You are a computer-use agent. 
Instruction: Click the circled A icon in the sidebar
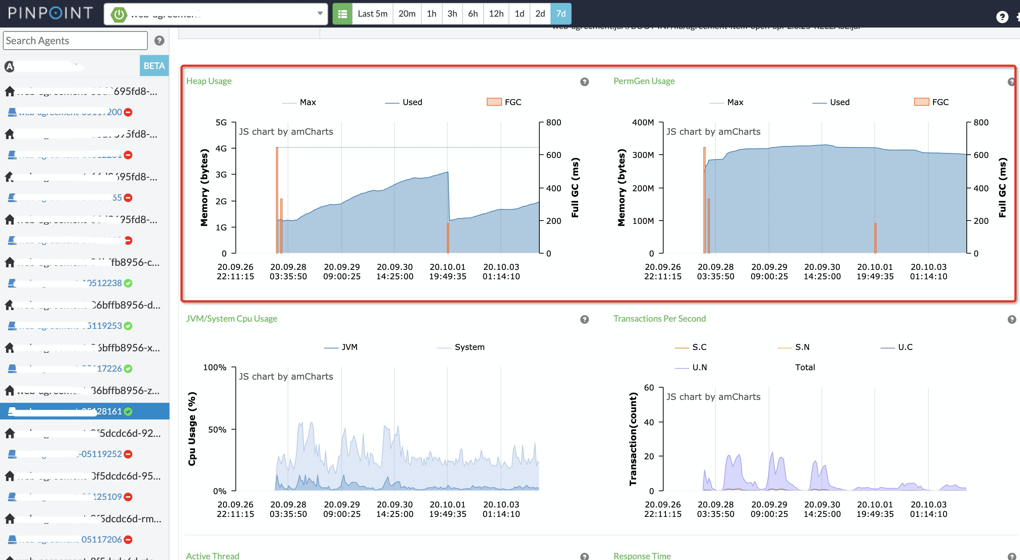tap(9, 66)
